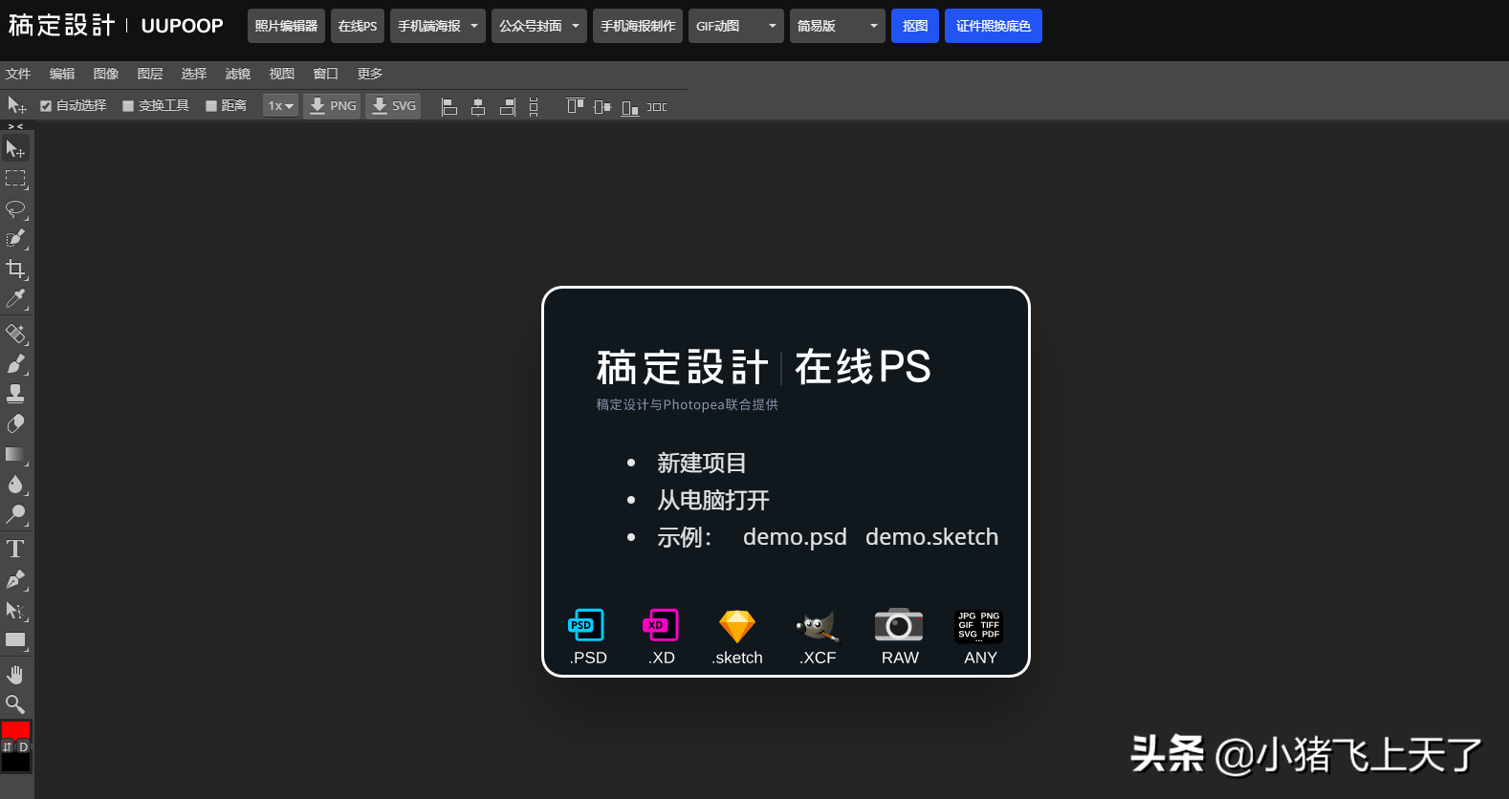Select the Hand tool
The height and width of the screenshot is (799, 1509).
click(15, 675)
